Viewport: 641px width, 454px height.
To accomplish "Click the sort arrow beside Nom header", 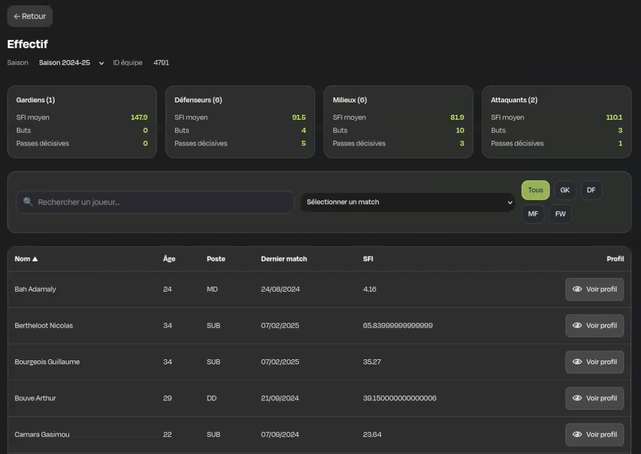I will [35, 259].
